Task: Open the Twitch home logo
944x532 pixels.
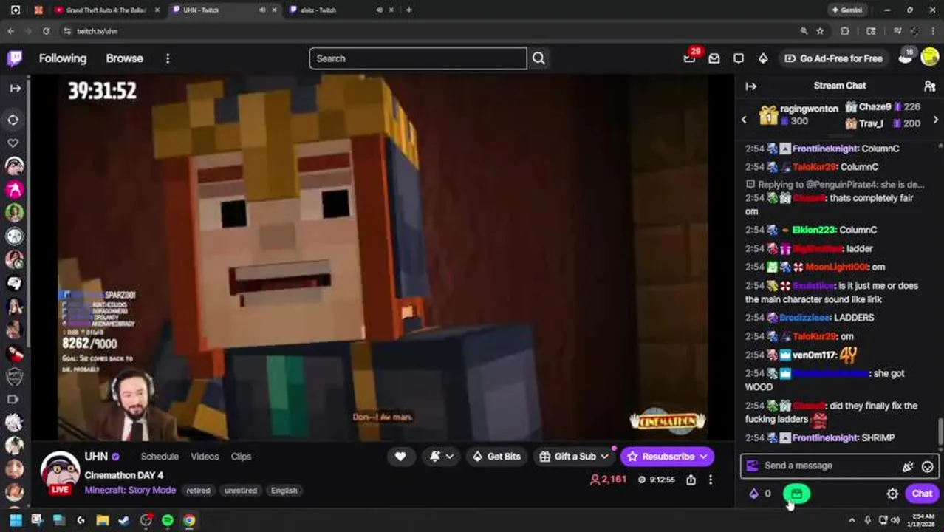Action: (15, 58)
